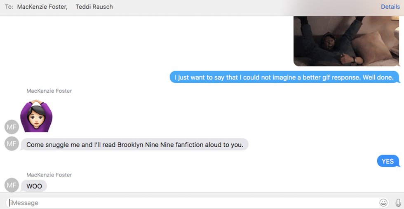Click the MF avatar next to WOO
Screen dimensions: 404x209
pos(12,186)
